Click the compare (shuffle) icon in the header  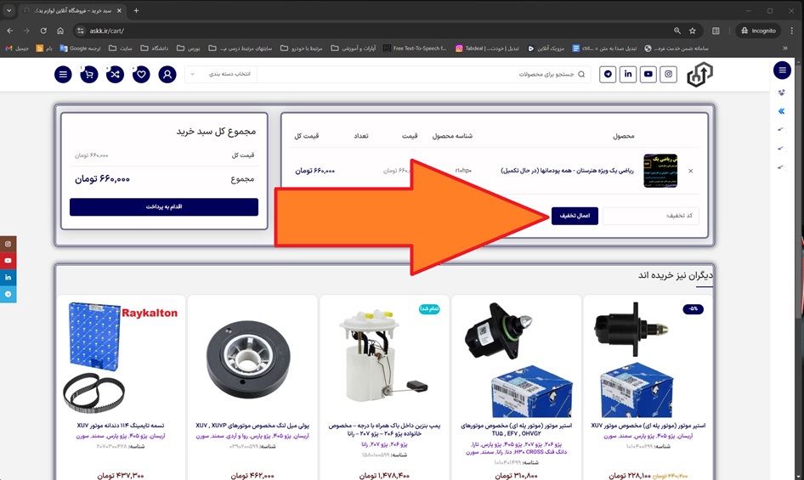tap(115, 75)
